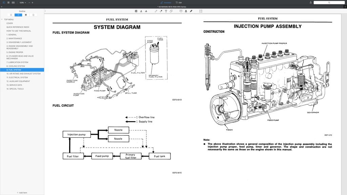The image size is (347, 195).
Task: Select the Highlighter tool
Action: [161, 11]
